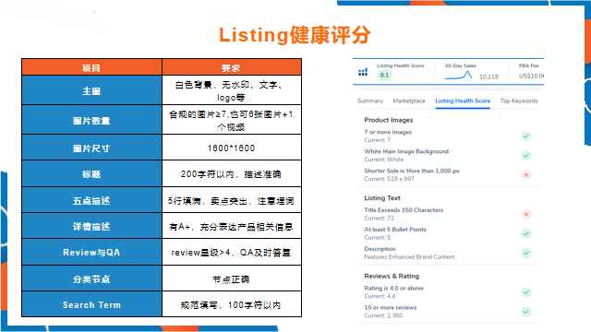Click the Features Enhanced Brand Content text
The image size is (591, 332).
[x=409, y=257]
